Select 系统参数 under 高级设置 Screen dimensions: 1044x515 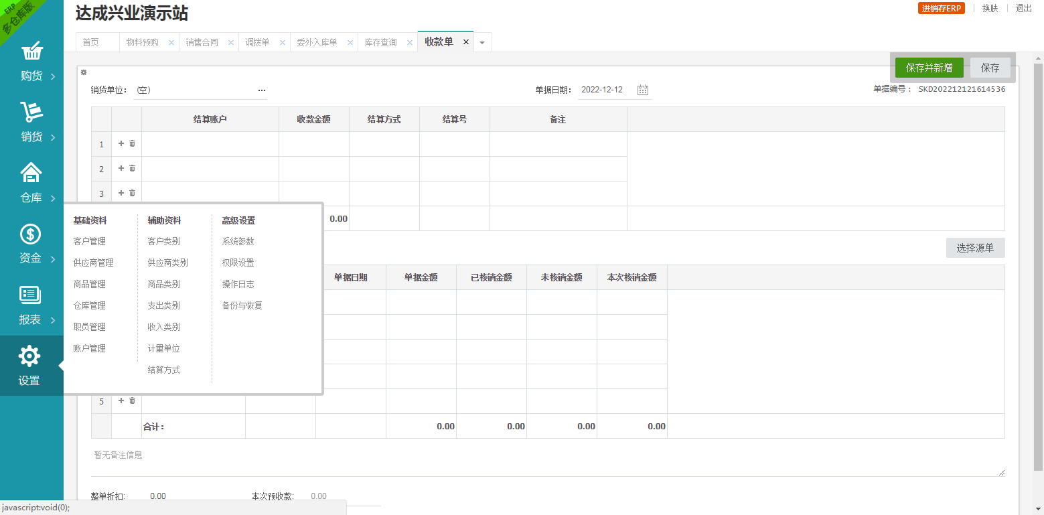pos(238,242)
